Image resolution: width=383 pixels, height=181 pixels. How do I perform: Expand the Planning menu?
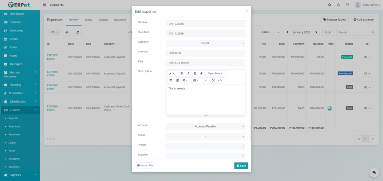tap(20, 85)
